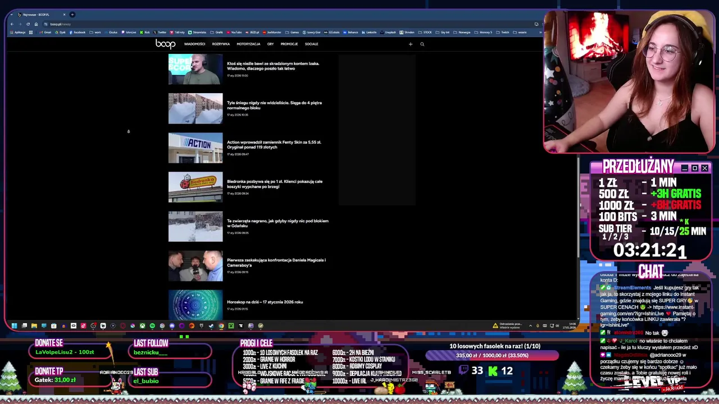Open volume control in system tray
This screenshot has height=404, width=719.
coord(557,325)
